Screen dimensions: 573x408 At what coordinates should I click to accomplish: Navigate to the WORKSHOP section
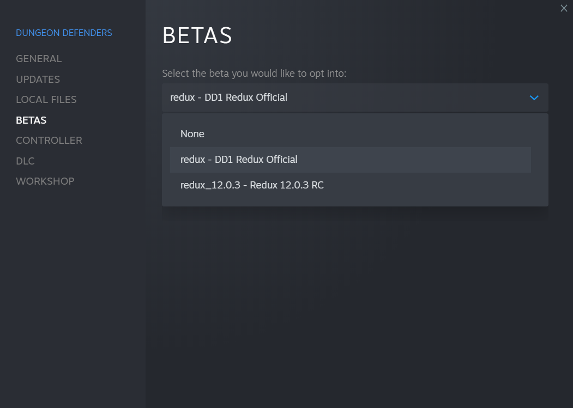[45, 181]
